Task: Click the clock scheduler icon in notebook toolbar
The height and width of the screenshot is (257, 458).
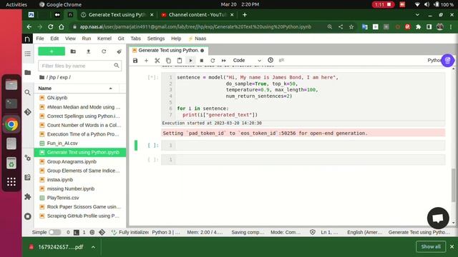Action: [x=271, y=60]
